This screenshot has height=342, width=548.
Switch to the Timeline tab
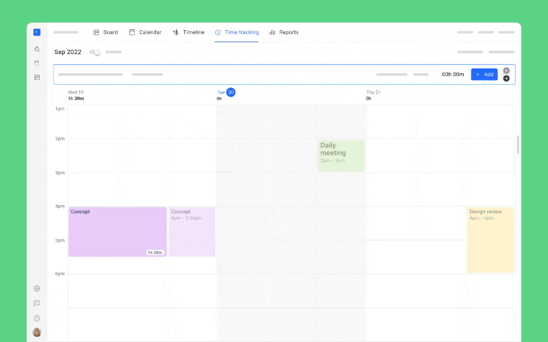pos(188,32)
